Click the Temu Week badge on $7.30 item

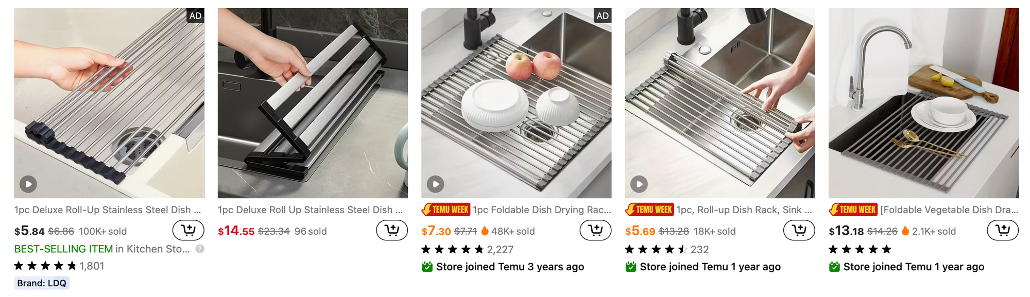446,209
